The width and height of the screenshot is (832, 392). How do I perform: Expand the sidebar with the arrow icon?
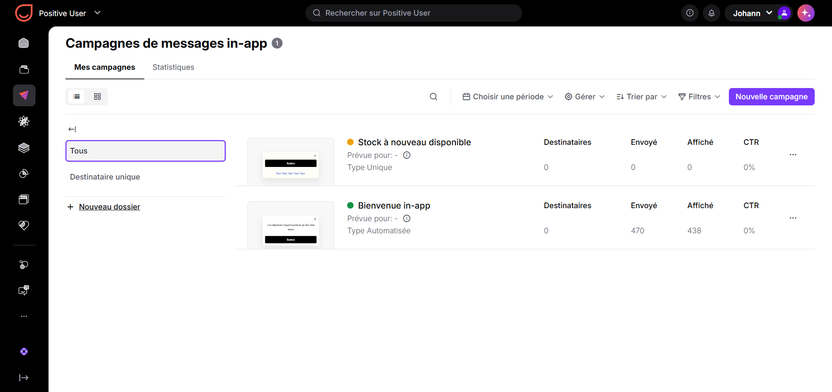click(24, 378)
